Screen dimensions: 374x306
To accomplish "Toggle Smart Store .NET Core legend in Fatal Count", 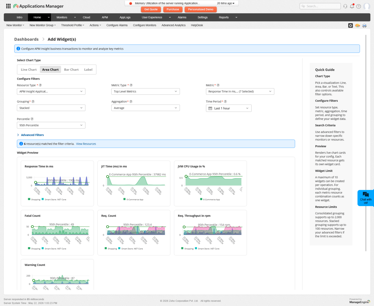I will 54,248.
